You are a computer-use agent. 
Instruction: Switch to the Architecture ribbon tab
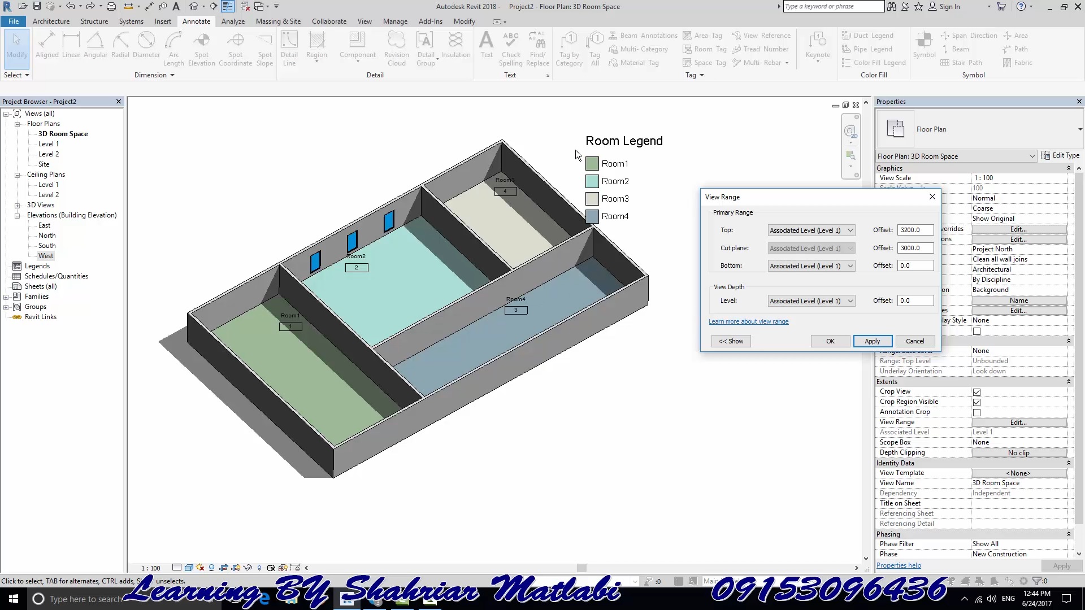click(x=51, y=21)
